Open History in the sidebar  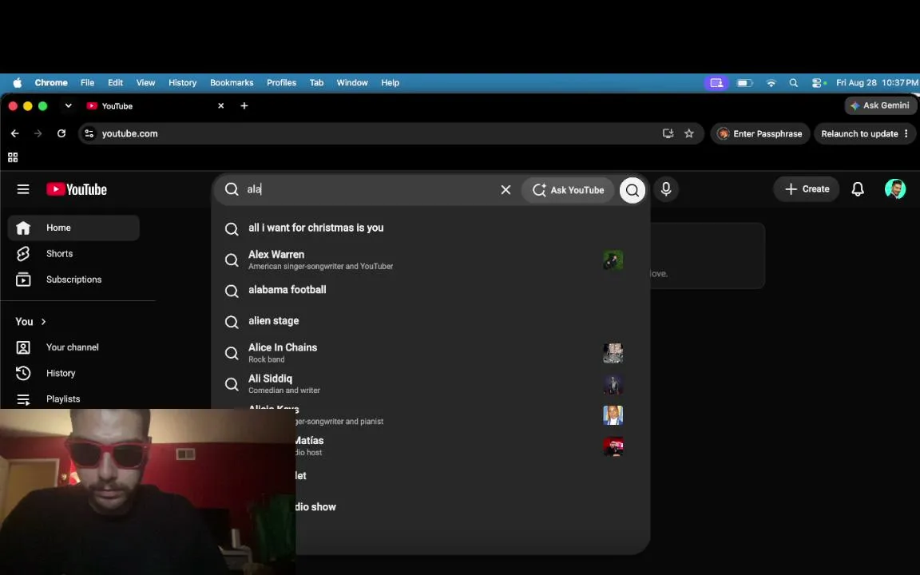(73, 373)
